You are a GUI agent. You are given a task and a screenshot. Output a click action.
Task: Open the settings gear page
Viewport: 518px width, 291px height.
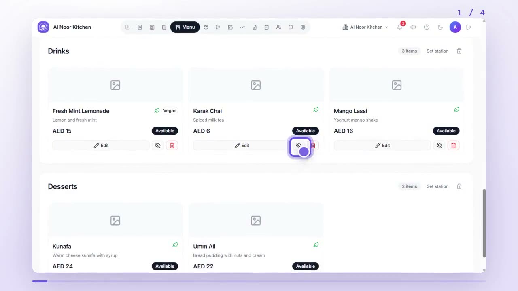[303, 27]
